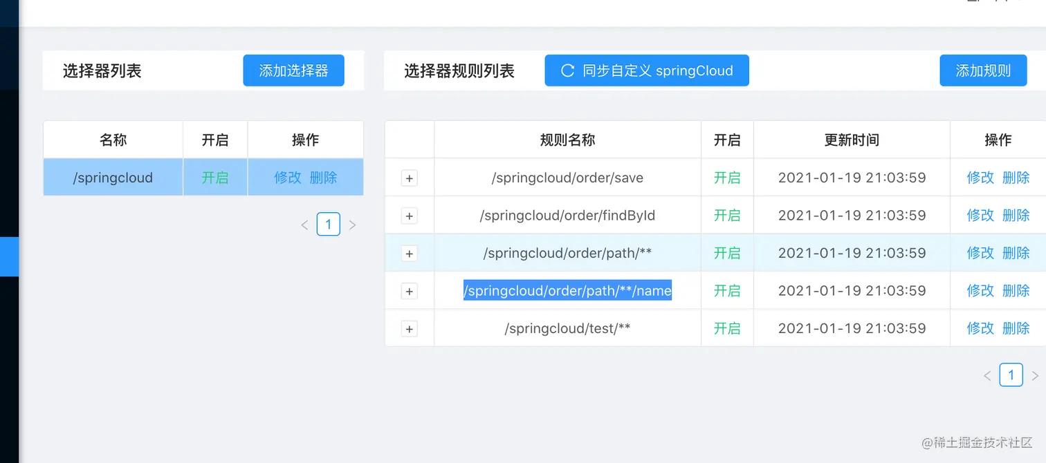Go to previous page in selector list
The width and height of the screenshot is (1046, 463).
click(304, 225)
